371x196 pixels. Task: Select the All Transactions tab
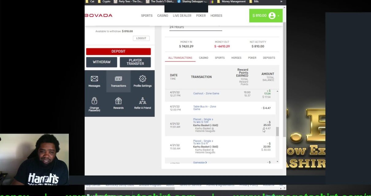pos(180,58)
